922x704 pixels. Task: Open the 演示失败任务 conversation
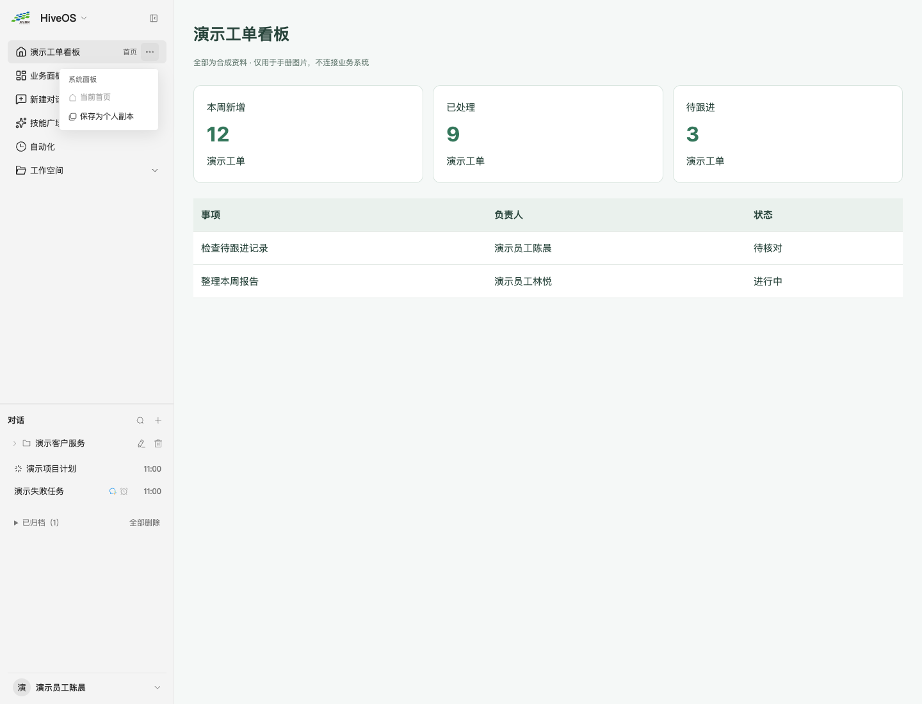coord(87,492)
